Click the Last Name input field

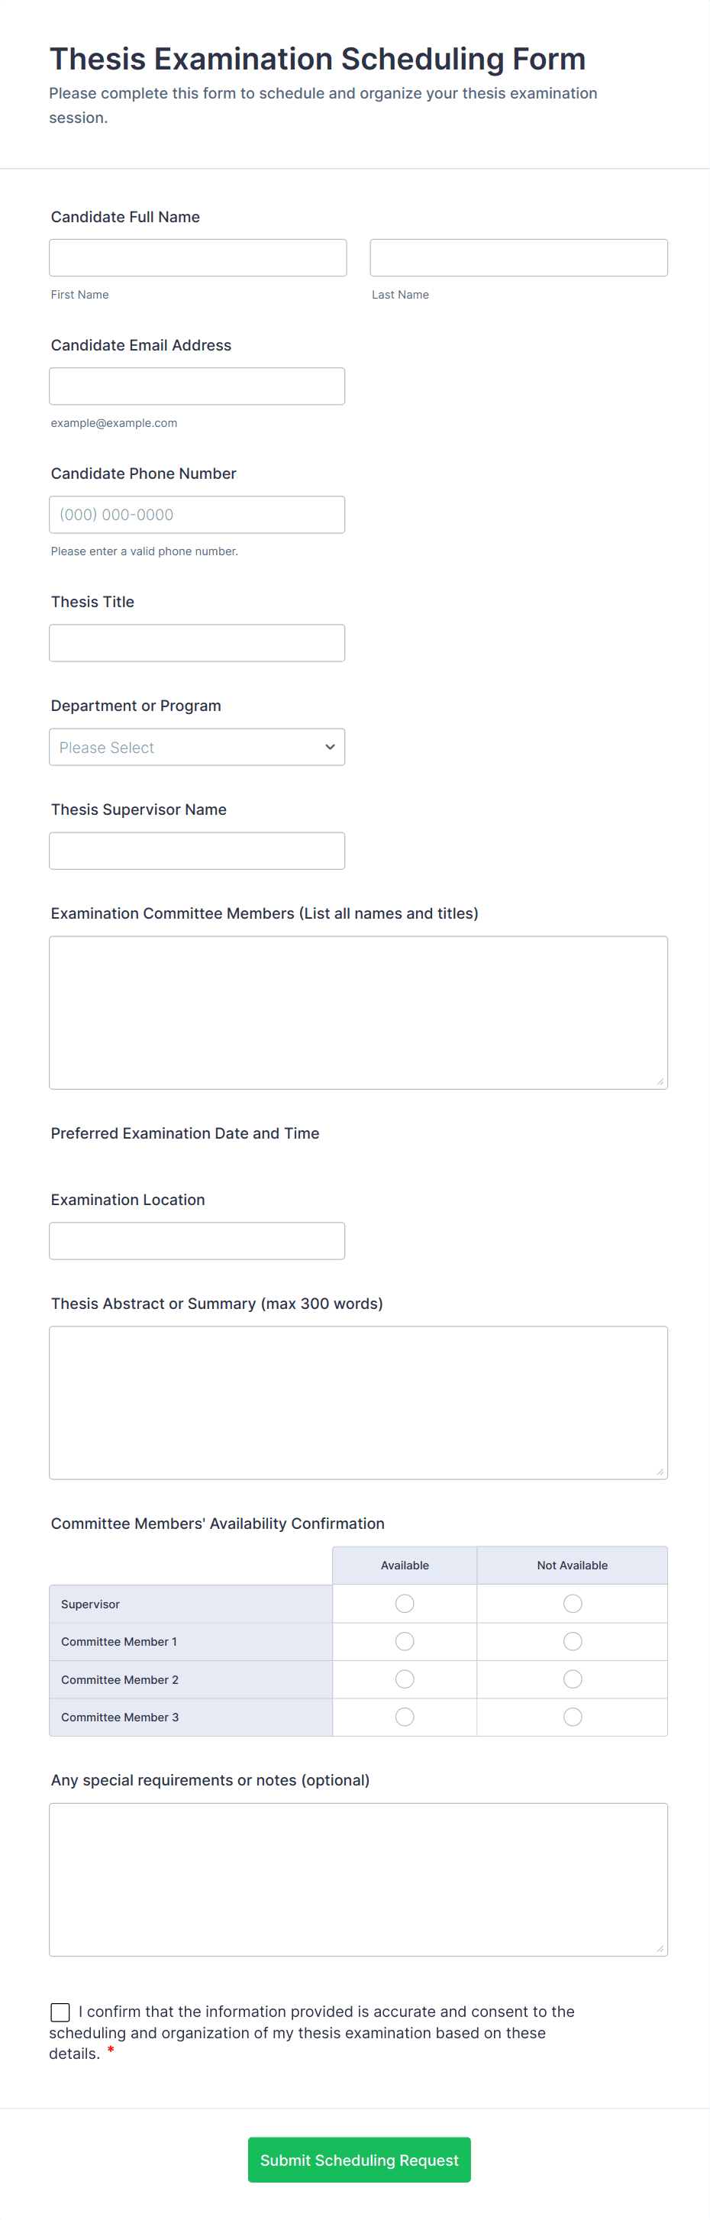(x=518, y=257)
